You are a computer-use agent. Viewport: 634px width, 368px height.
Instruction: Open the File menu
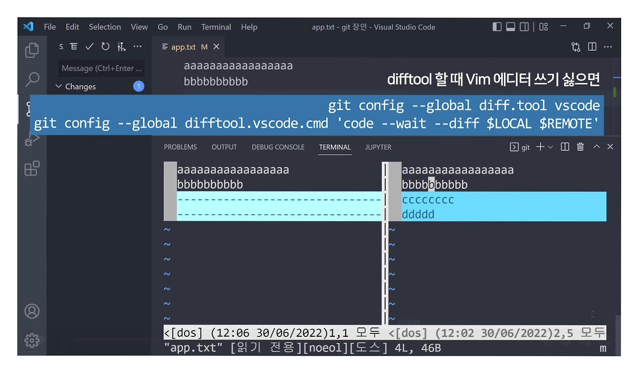pos(50,27)
